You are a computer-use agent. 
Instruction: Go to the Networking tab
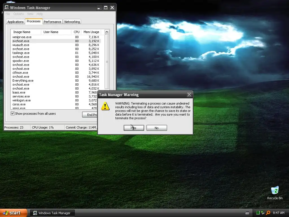pyautogui.click(x=72, y=22)
